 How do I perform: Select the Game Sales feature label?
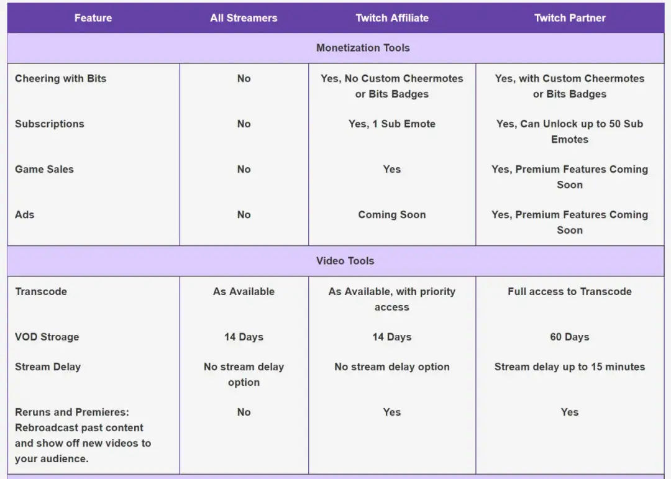coord(44,169)
